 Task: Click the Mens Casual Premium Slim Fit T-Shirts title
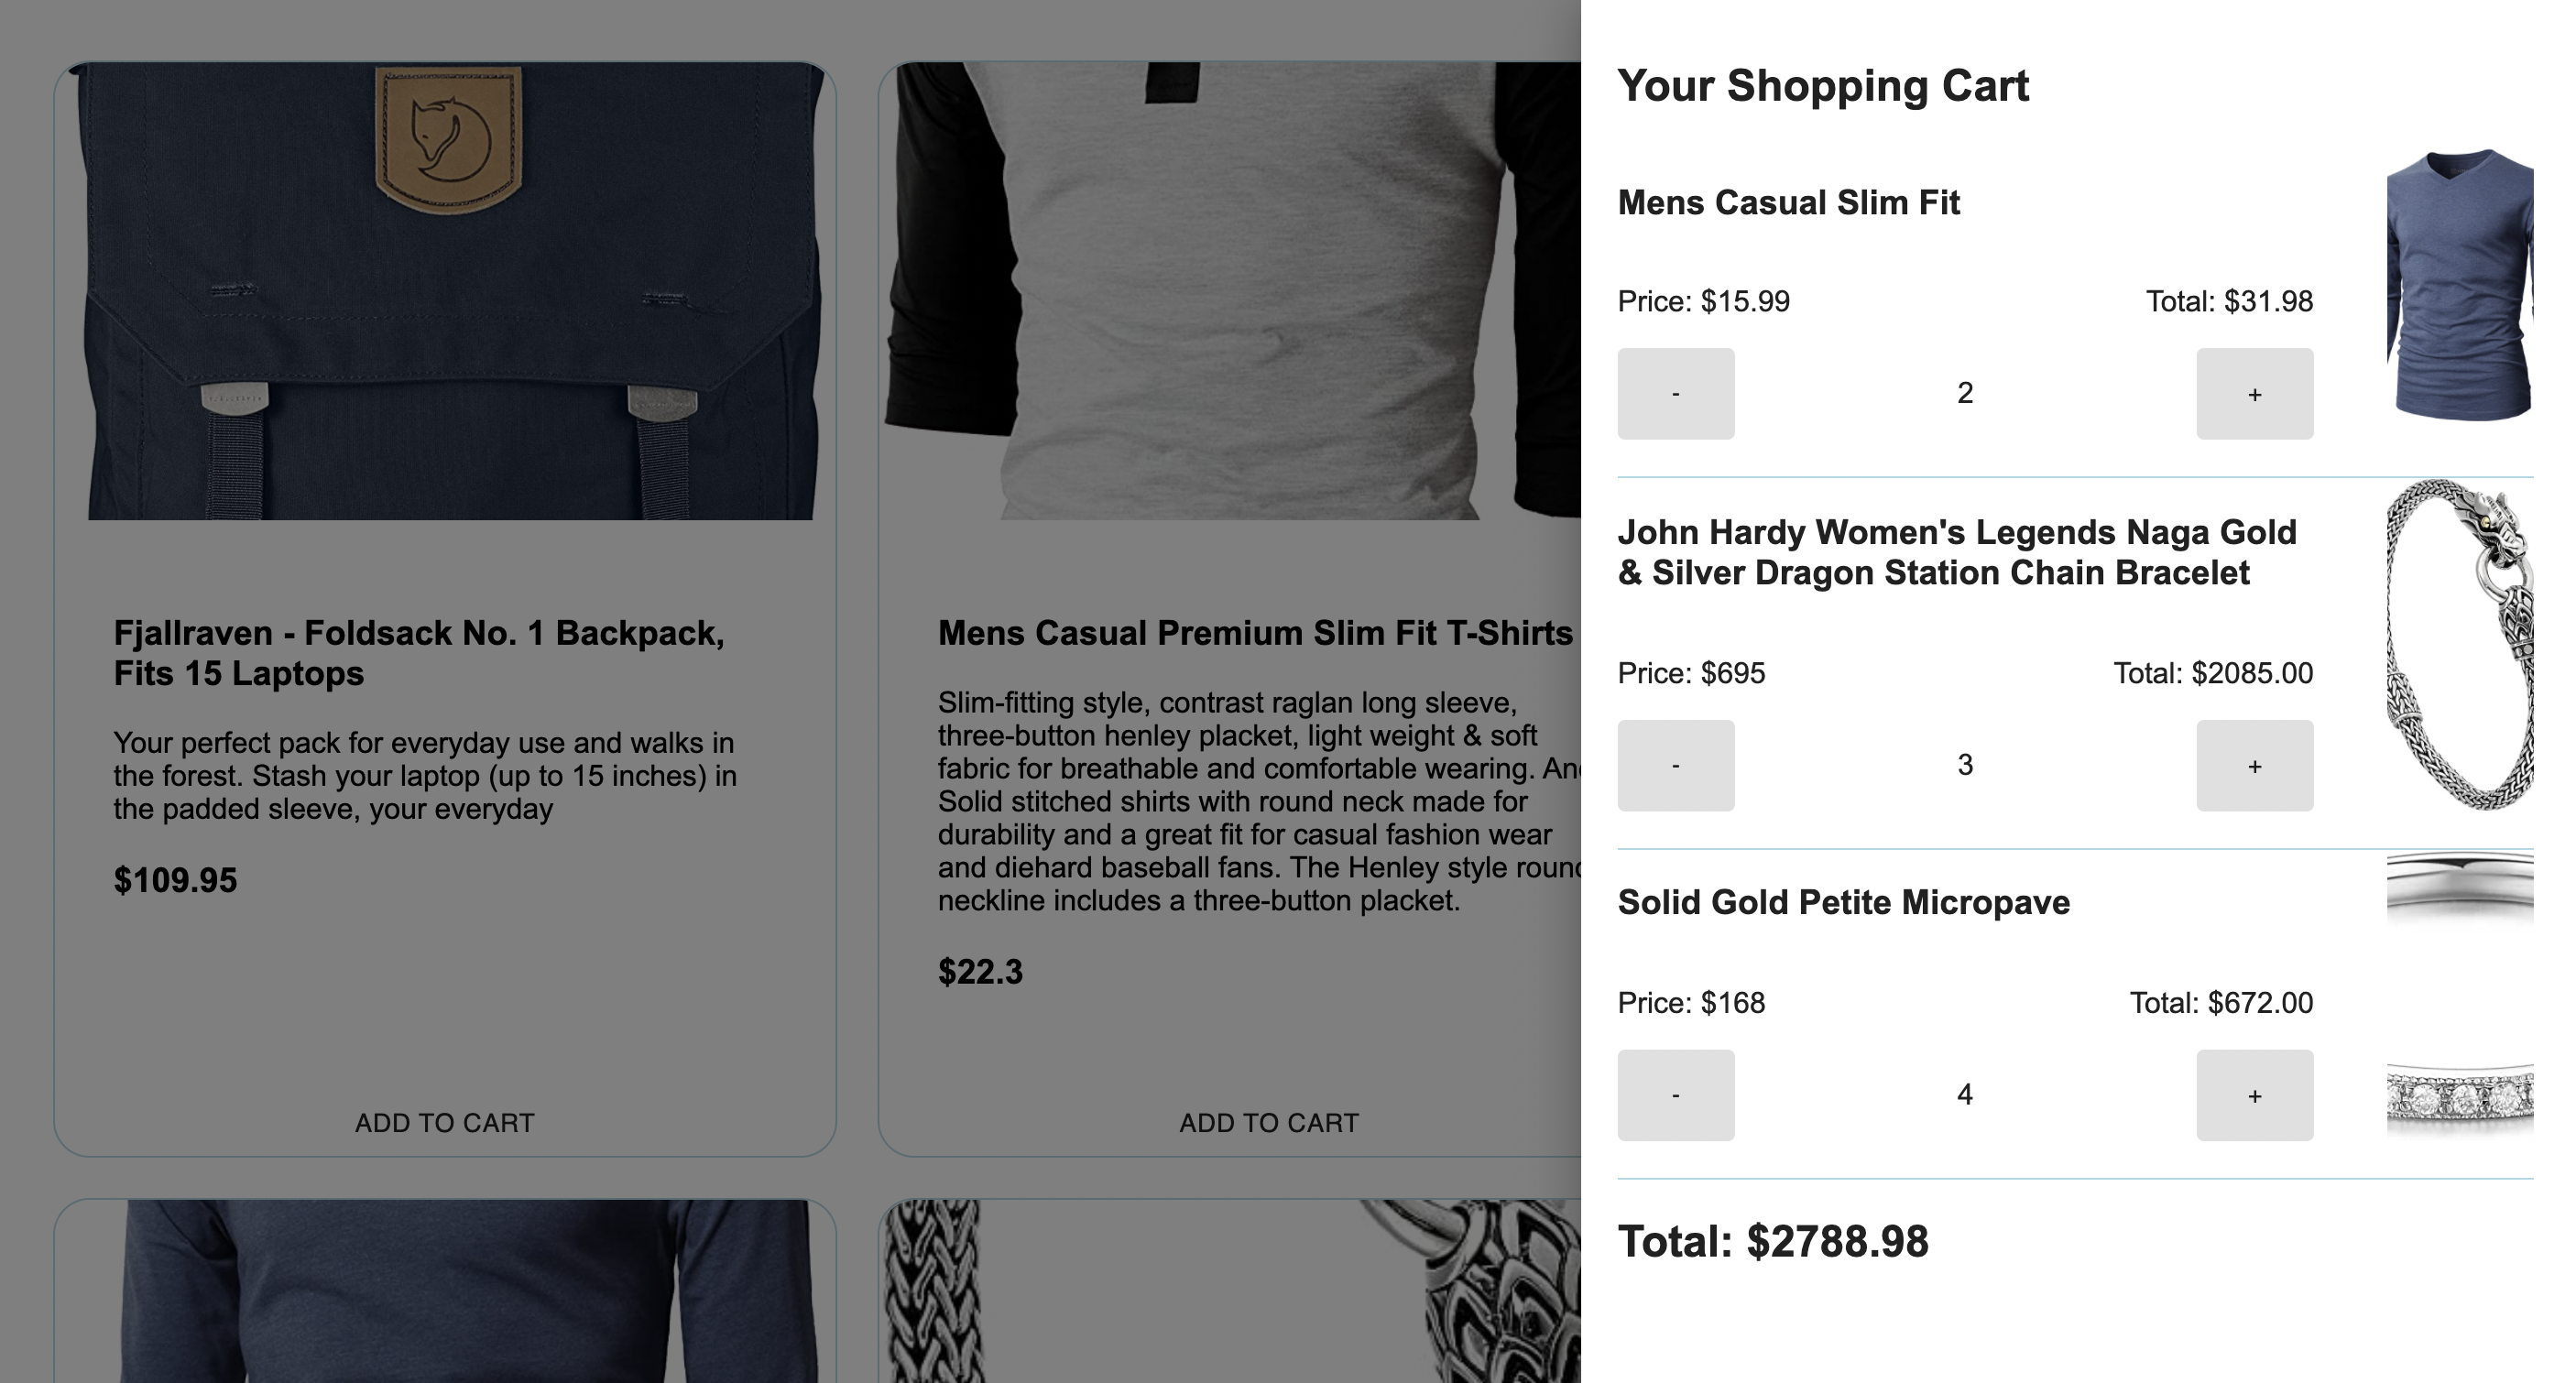[x=1256, y=633]
